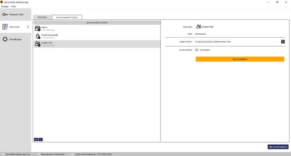Open the Passwort Safe key icon

(x=5, y=15)
